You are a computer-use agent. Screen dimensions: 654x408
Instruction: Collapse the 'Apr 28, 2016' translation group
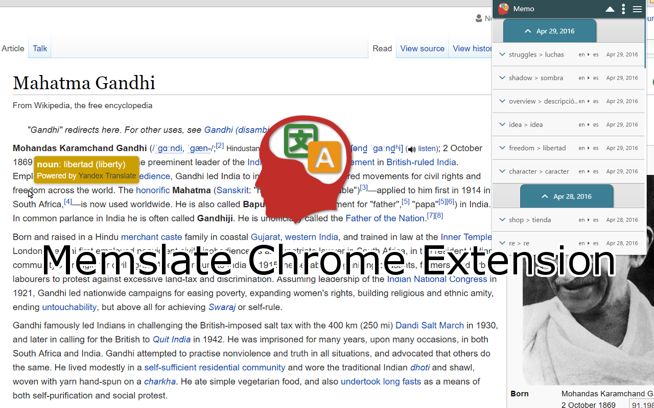567,196
